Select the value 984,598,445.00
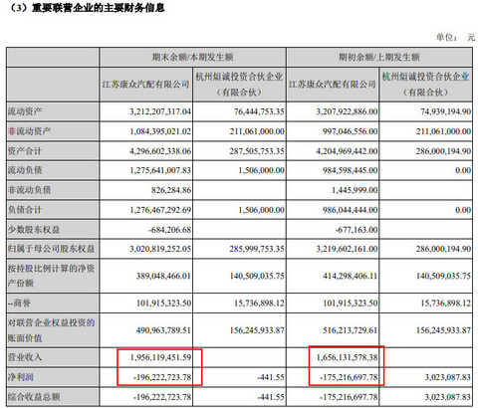 pos(351,170)
